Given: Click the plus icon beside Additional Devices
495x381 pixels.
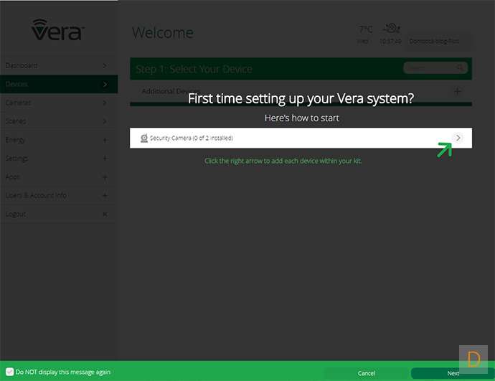Looking at the screenshot, I should tap(458, 91).
